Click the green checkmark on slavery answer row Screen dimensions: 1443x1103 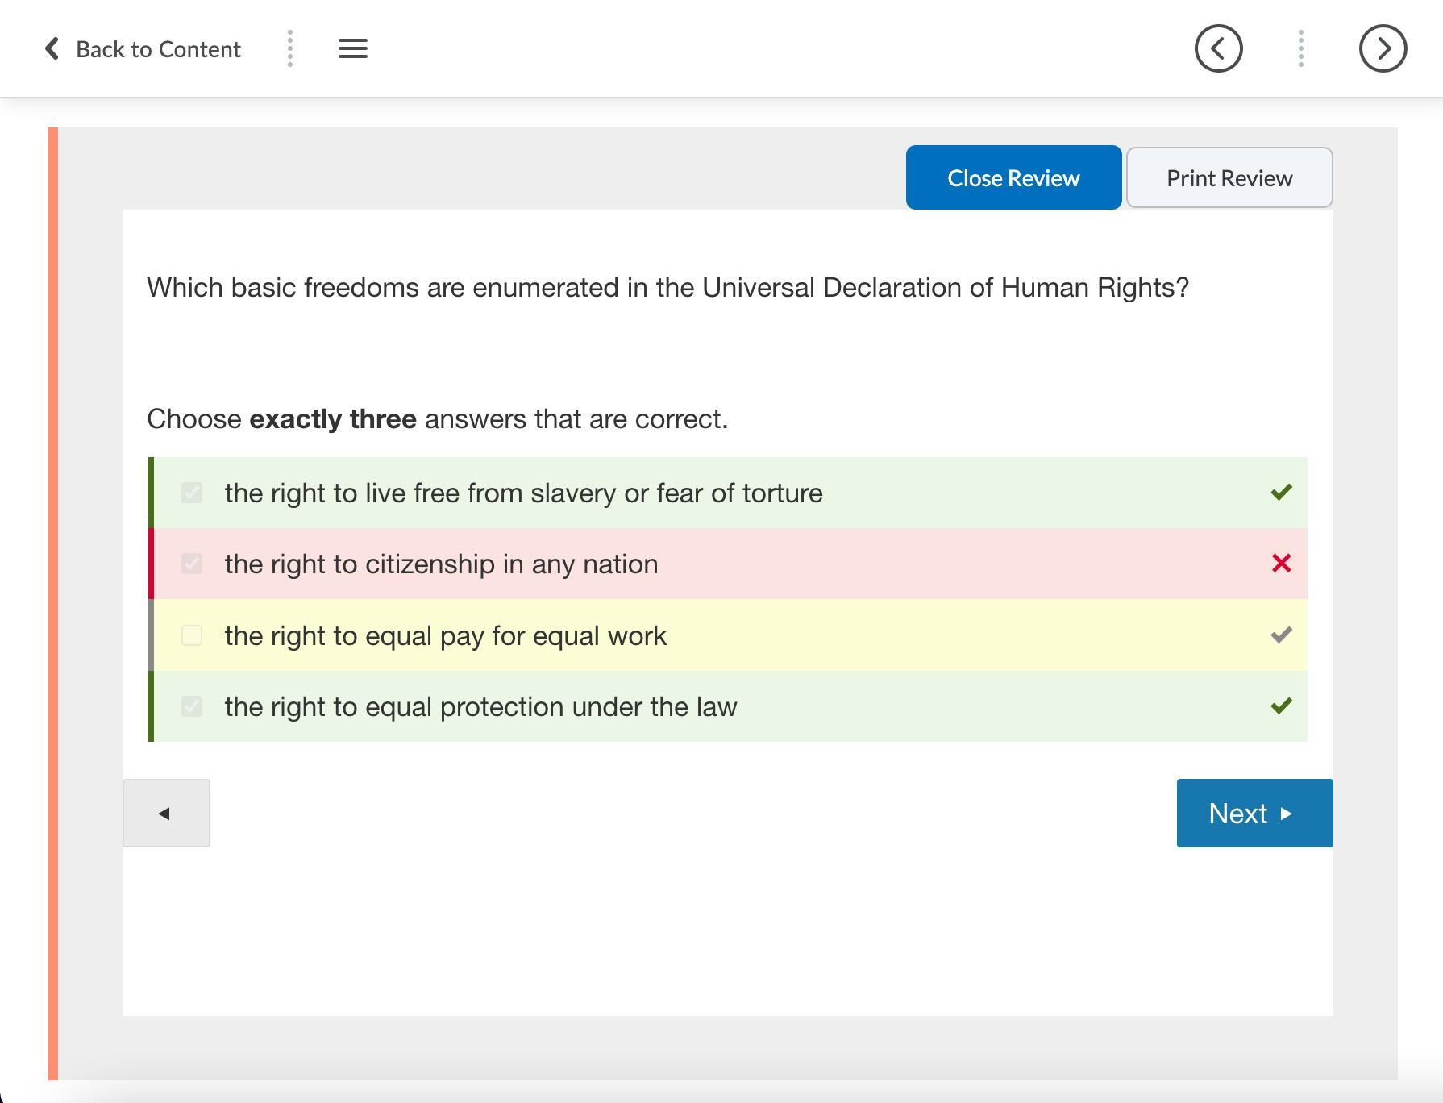(x=1280, y=493)
